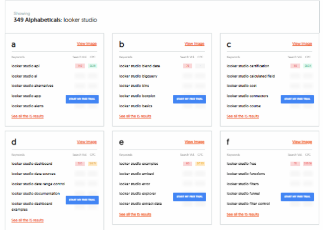This screenshot has height=230, width=323.
Task: Select keyword 'looker studio filters'
Action: 242,184
